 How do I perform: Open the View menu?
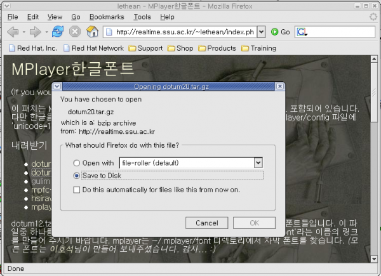pos(55,16)
